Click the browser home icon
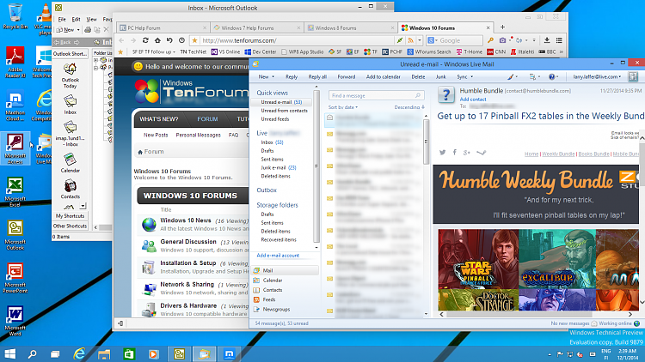 157,40
